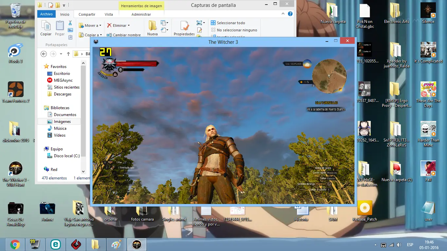This screenshot has height=251, width=447.
Task: Show the on-screen keyboard tray icon
Action: pyautogui.click(x=384, y=245)
